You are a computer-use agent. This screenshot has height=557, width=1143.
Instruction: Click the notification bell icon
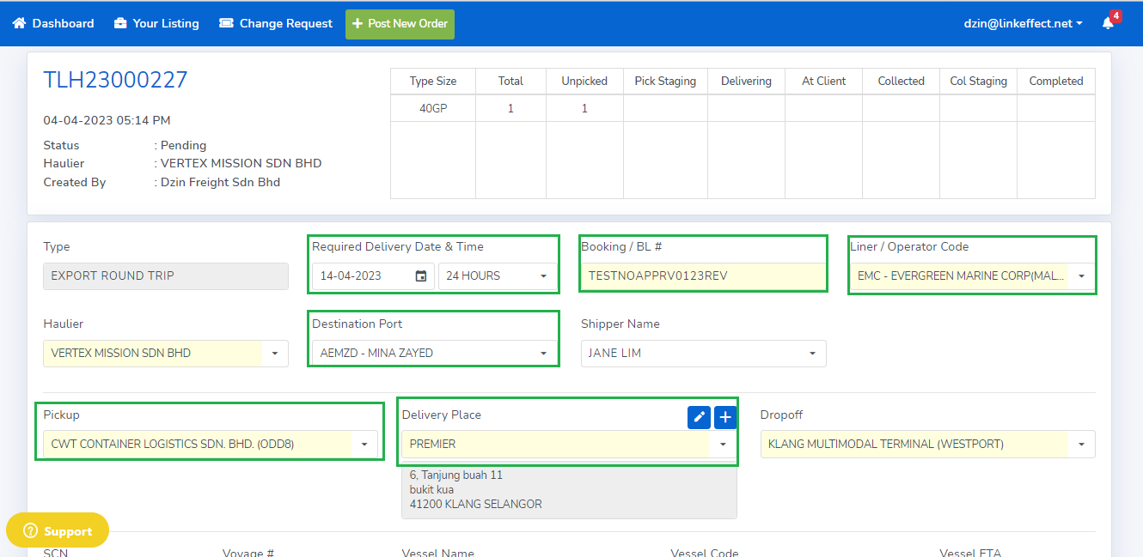click(x=1108, y=23)
